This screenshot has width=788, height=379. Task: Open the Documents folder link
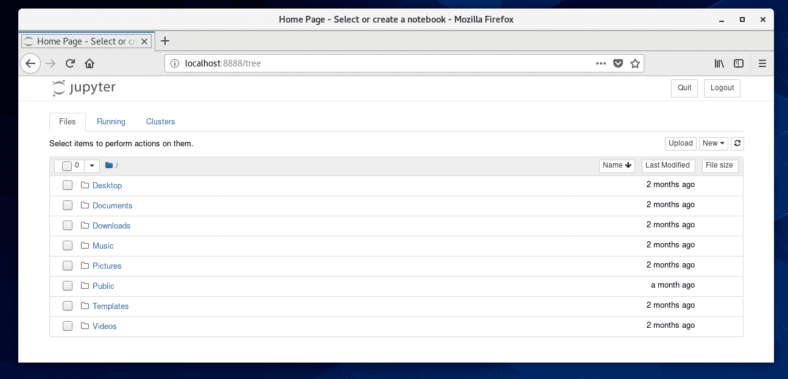pos(112,205)
